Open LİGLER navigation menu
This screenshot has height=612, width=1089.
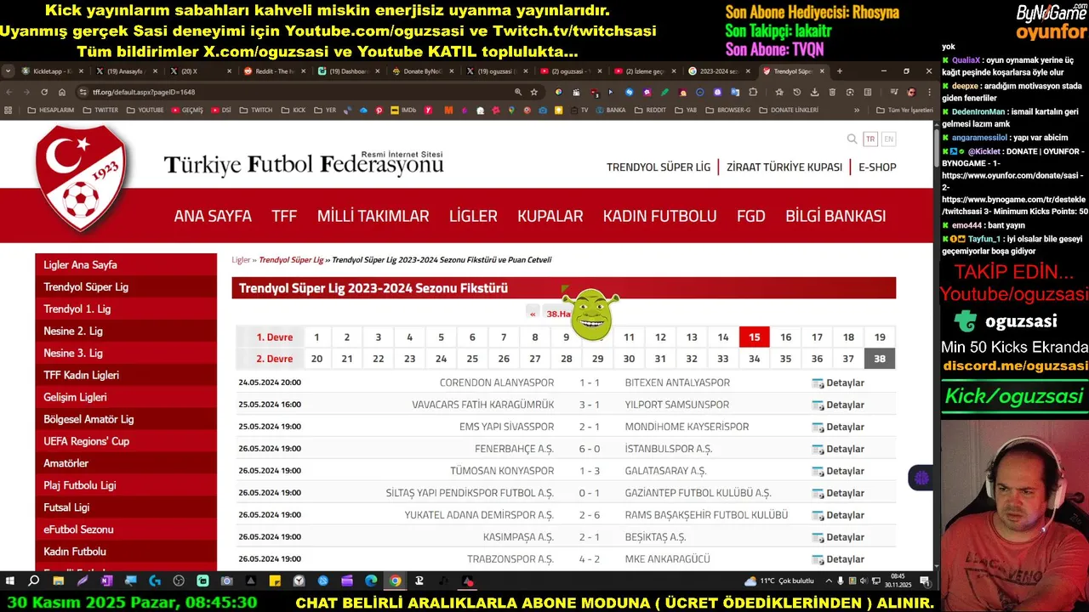(473, 216)
